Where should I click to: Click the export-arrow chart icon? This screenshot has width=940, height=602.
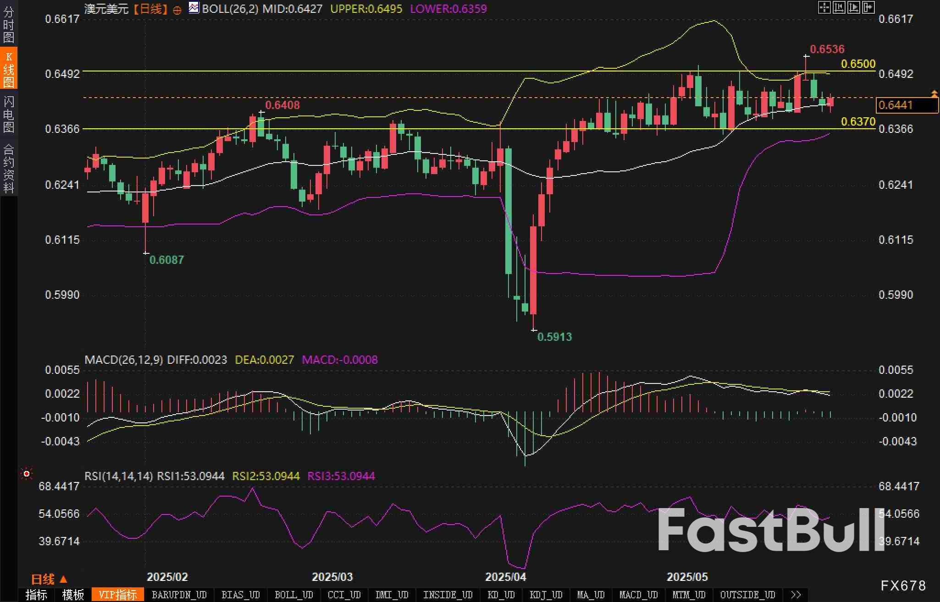pos(868,7)
